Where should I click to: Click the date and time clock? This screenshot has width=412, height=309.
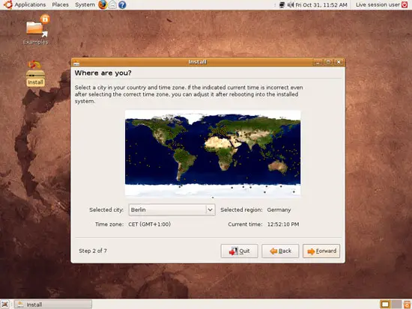[321, 4]
